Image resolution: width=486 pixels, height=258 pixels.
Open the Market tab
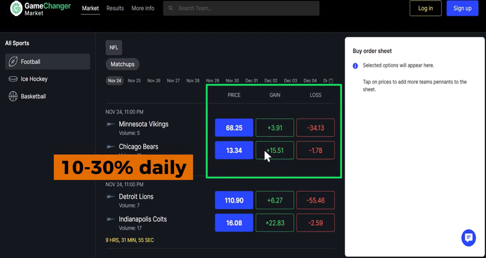[x=90, y=8]
